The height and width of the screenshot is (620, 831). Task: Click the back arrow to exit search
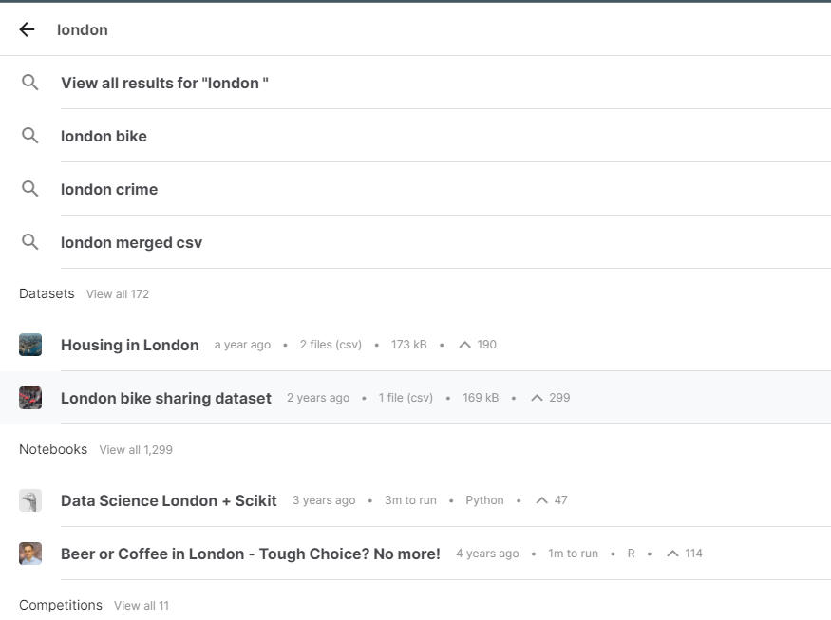coord(26,28)
